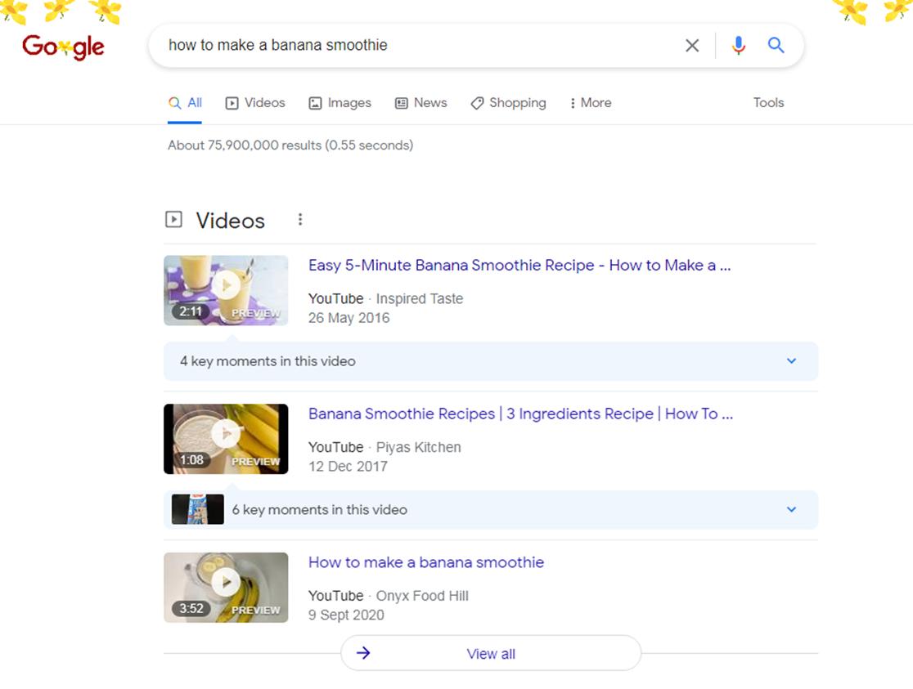Click the Google logo
The width and height of the screenshot is (913, 689).
[x=63, y=47]
